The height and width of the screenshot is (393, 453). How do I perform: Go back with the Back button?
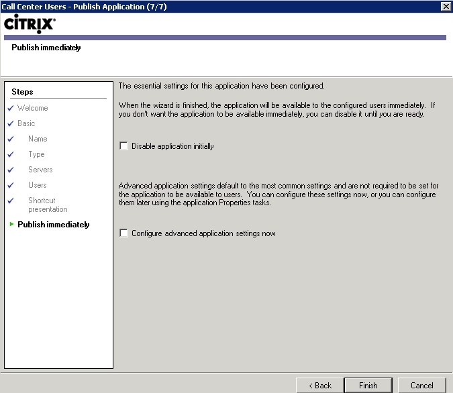click(320, 386)
